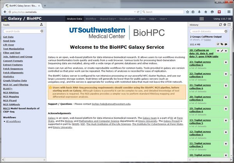
Task: Close the BioHPC Galaxy Server tab
Action: point(39,6)
